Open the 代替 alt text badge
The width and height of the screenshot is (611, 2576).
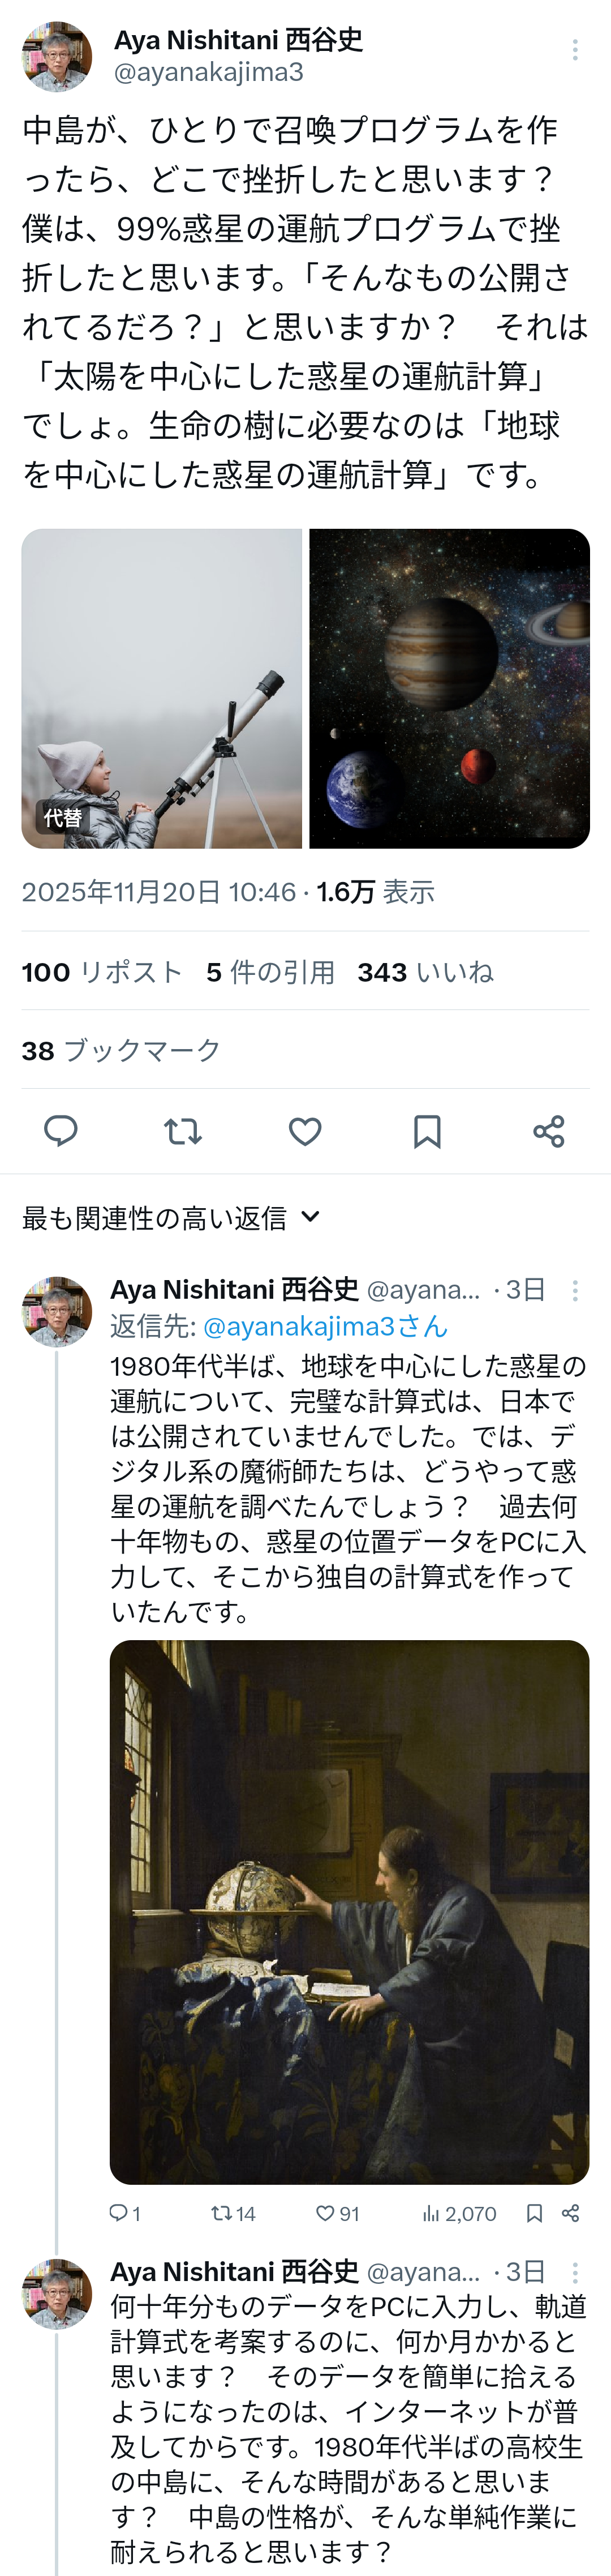click(62, 818)
